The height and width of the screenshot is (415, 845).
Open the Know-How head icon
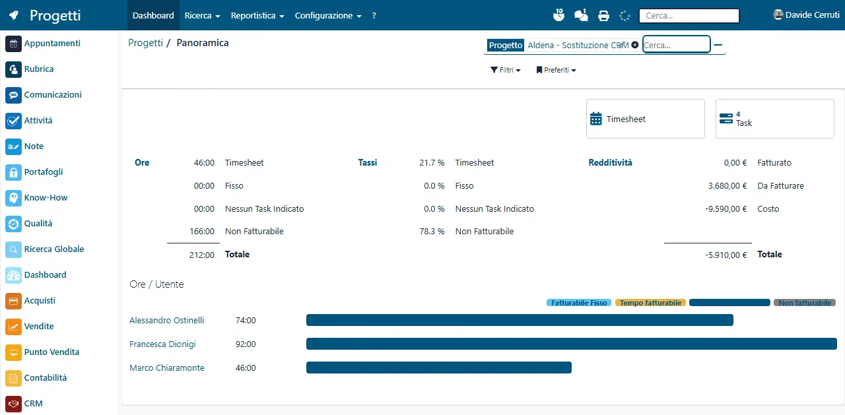(x=14, y=198)
